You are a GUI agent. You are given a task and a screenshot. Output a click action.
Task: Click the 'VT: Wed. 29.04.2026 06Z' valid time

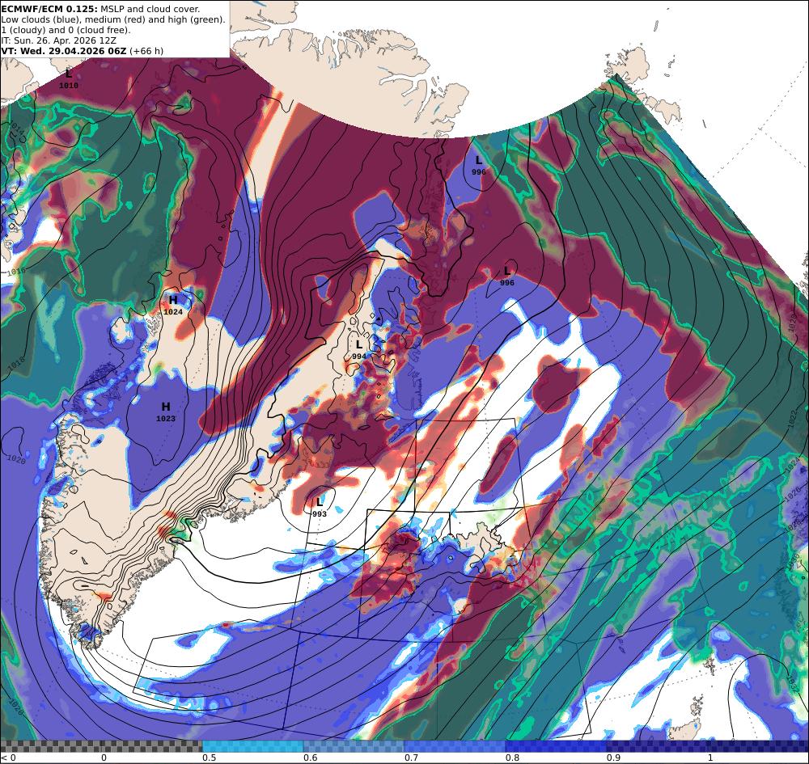click(64, 50)
